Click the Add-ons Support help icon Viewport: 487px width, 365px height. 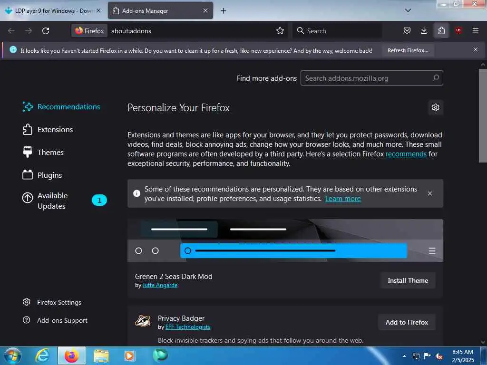coord(27,320)
